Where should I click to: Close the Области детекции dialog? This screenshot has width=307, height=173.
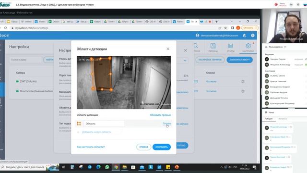click(x=168, y=49)
